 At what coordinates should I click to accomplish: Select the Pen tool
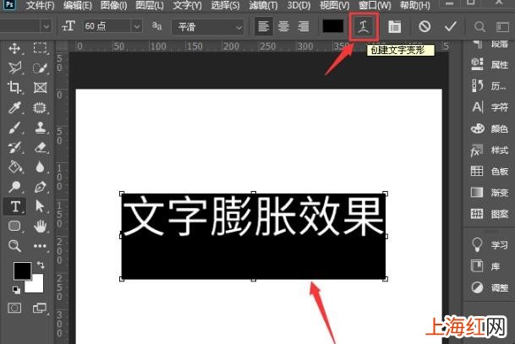tap(40, 187)
